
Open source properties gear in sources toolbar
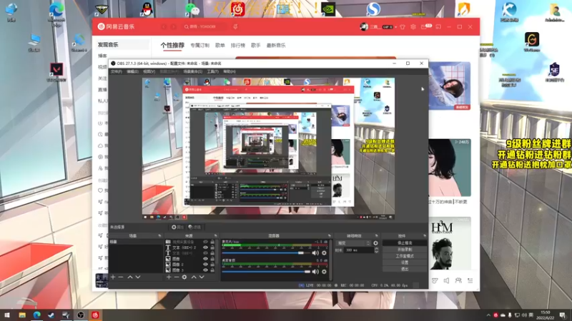point(184,277)
